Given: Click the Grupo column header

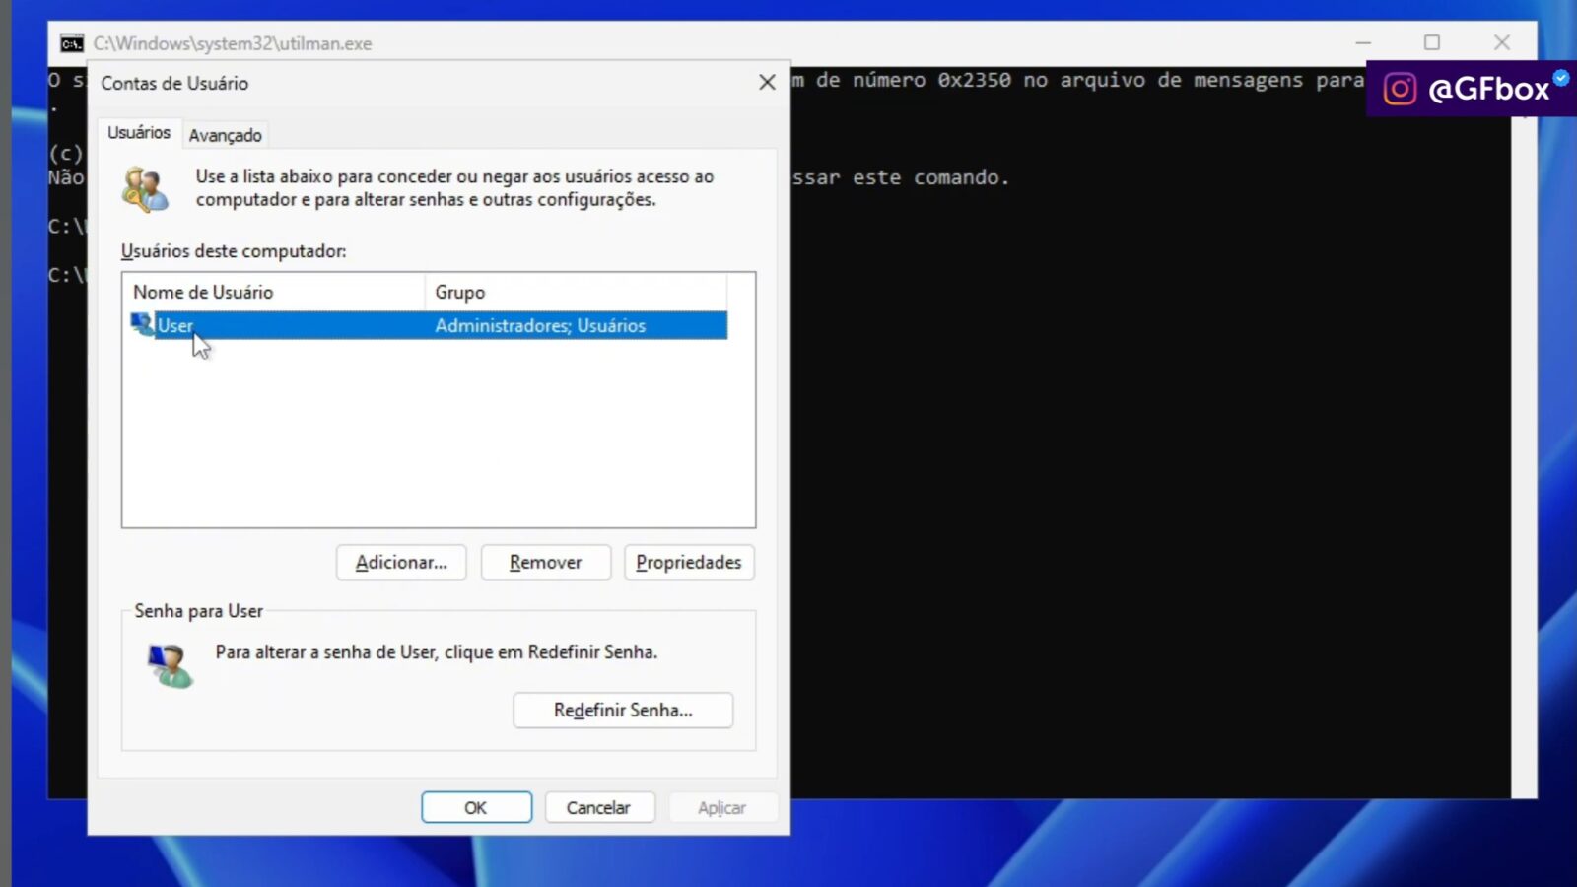Looking at the screenshot, I should [458, 292].
